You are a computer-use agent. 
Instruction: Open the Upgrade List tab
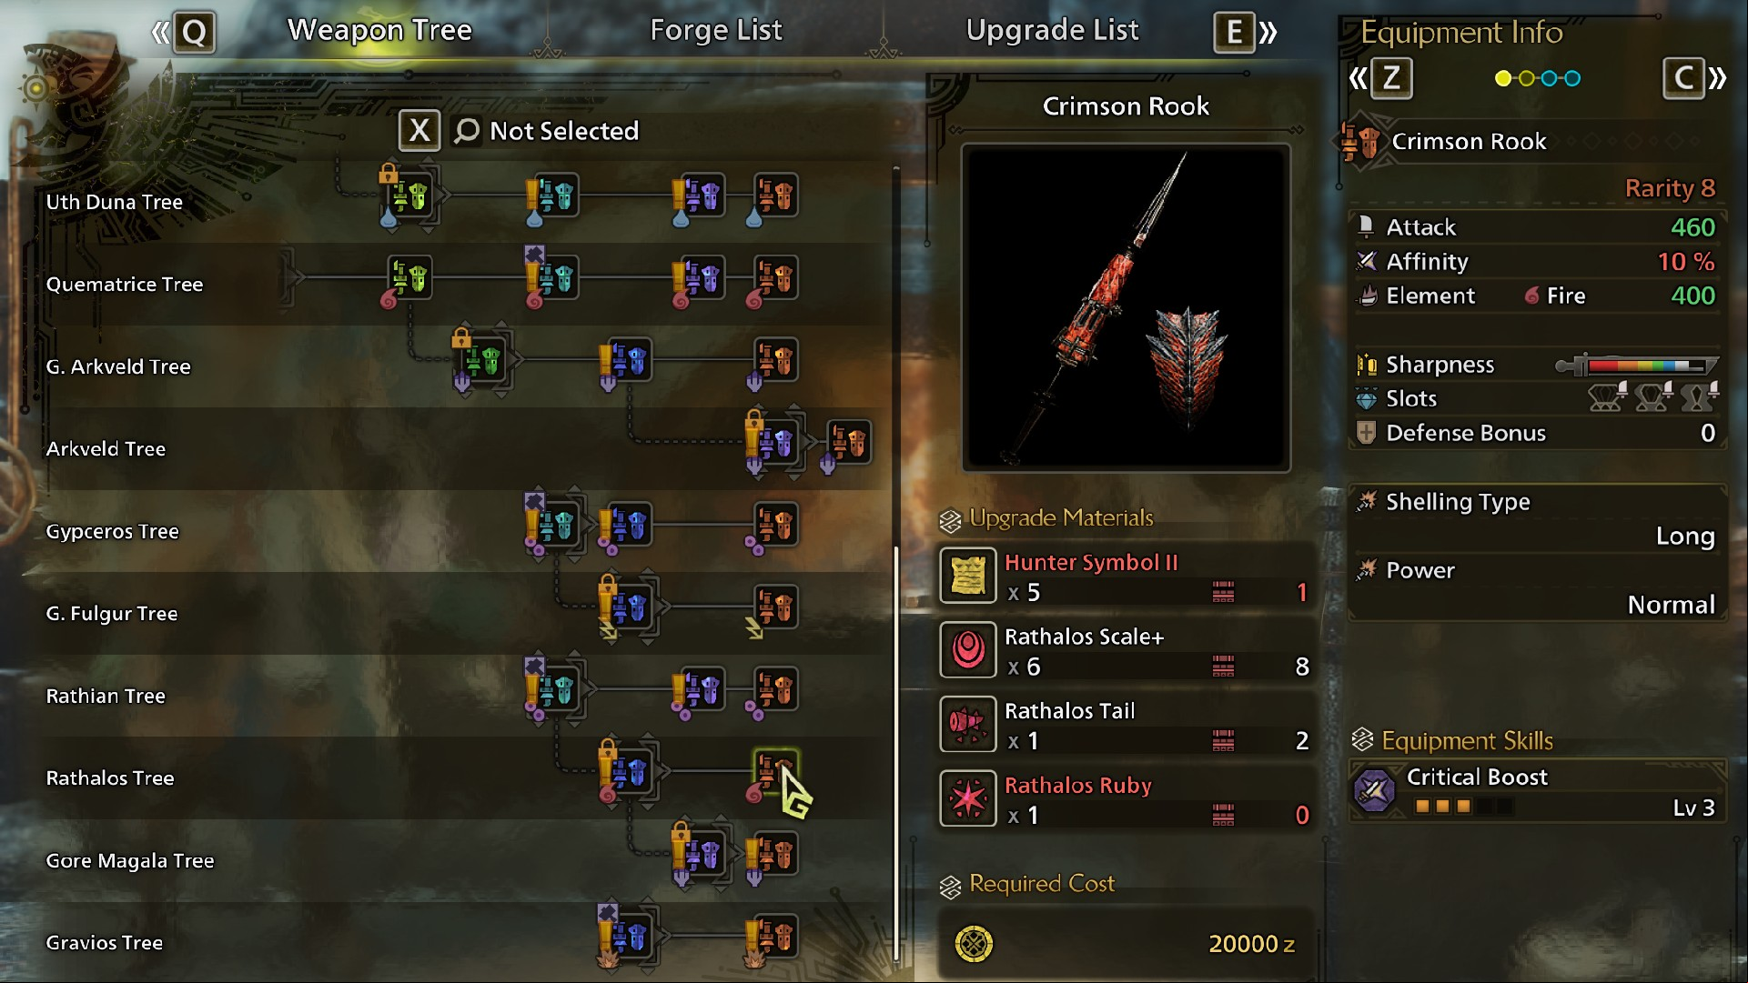pyautogui.click(x=1052, y=30)
